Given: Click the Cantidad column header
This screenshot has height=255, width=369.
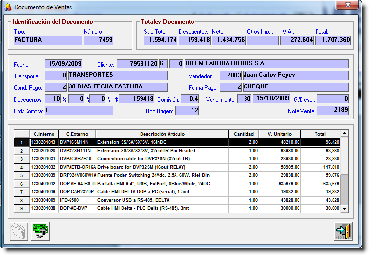Looking at the screenshot, I should pos(244,134).
